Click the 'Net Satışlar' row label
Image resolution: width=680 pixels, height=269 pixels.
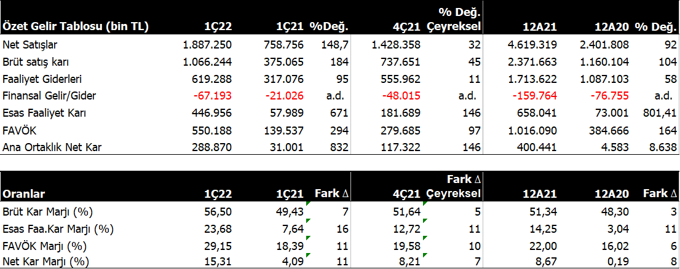tap(30, 44)
